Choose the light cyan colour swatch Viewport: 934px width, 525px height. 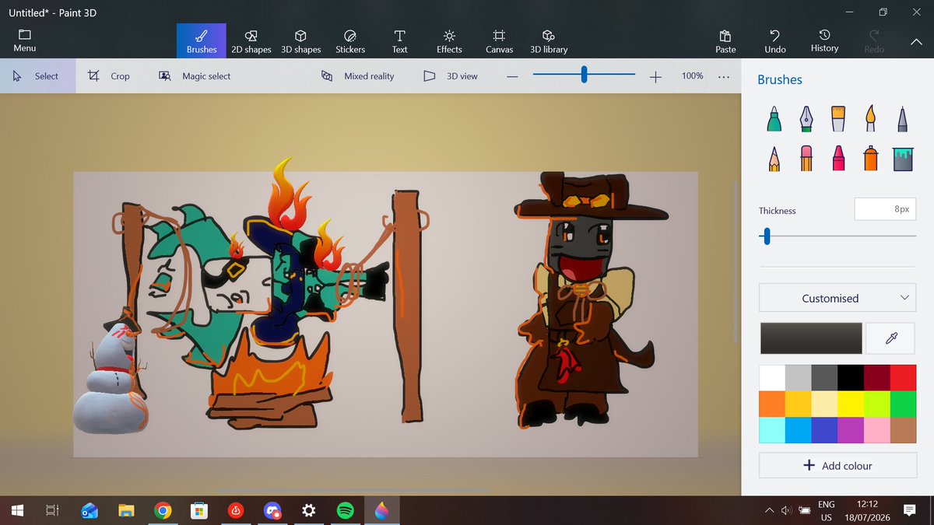pyautogui.click(x=772, y=430)
